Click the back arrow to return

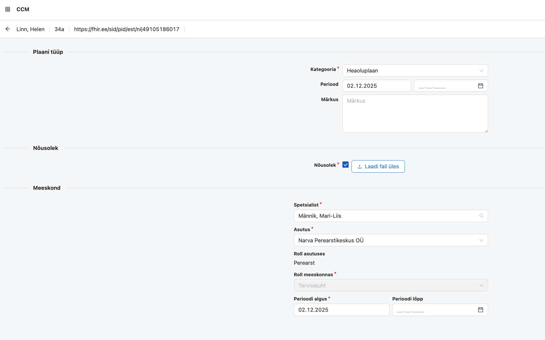point(7,29)
